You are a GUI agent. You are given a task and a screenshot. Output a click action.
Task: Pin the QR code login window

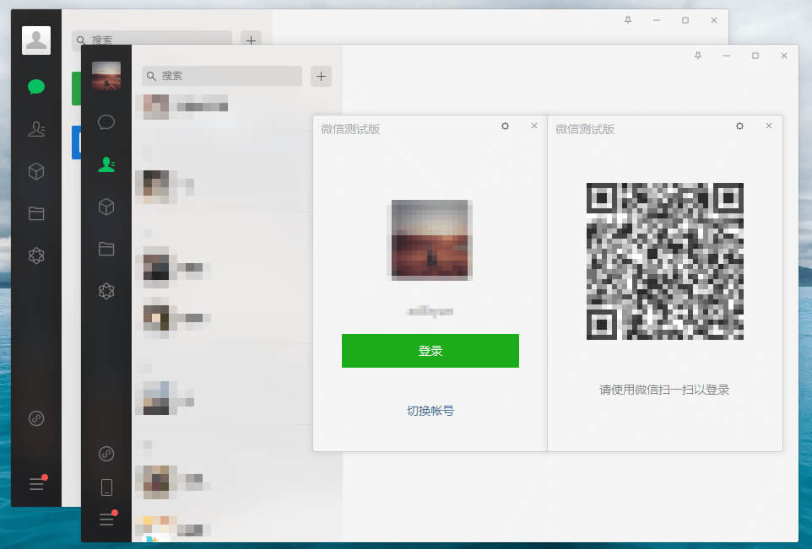[x=698, y=56]
